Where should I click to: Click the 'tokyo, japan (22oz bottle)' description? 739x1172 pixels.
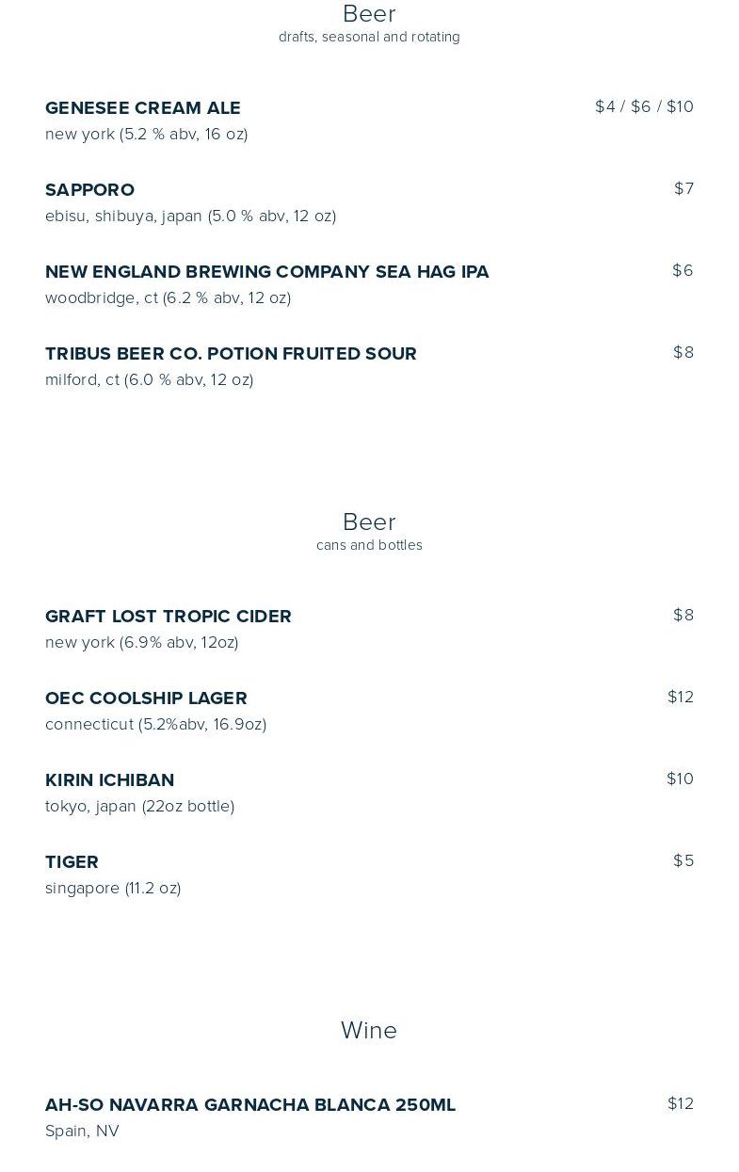tap(139, 807)
